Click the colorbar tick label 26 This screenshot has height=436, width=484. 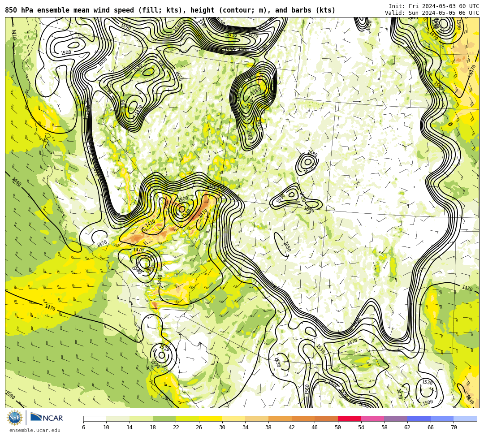(x=199, y=427)
